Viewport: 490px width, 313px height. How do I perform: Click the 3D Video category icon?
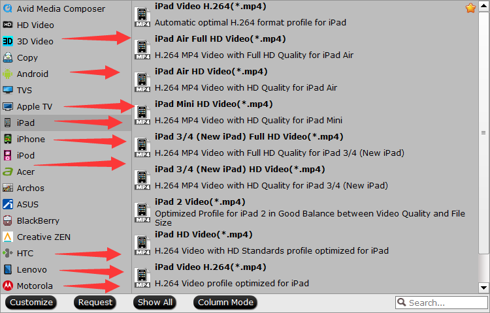(8, 41)
